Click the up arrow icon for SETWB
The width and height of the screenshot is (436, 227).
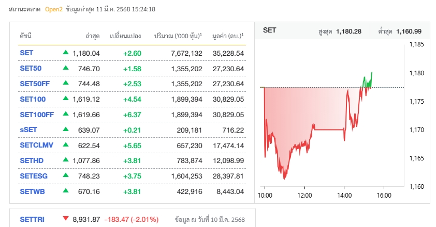tap(65, 191)
